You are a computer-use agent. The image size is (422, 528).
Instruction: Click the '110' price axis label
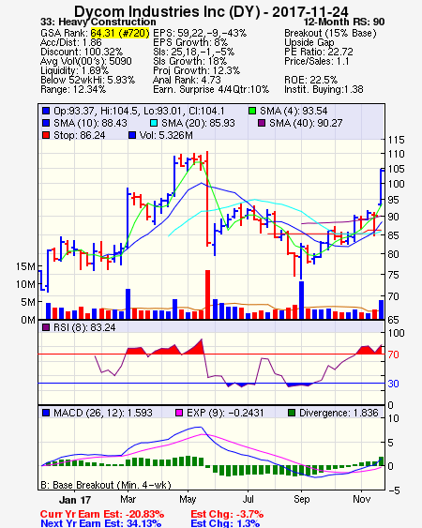coord(396,154)
